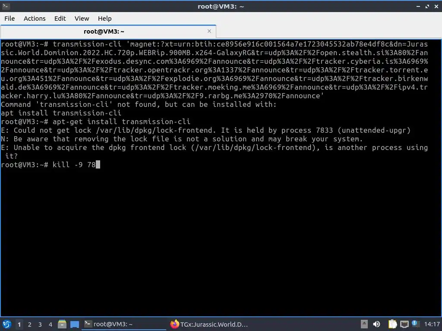Open the File menu
The width and height of the screenshot is (442, 331).
coord(9,19)
